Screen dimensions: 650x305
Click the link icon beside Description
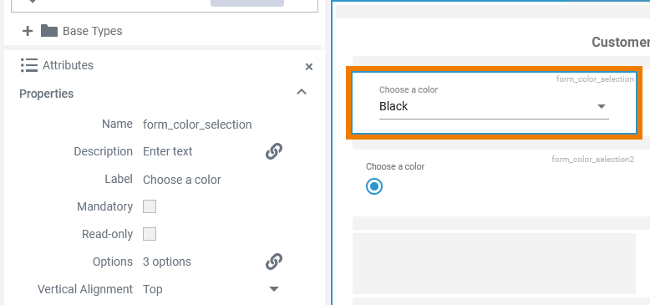tap(273, 151)
